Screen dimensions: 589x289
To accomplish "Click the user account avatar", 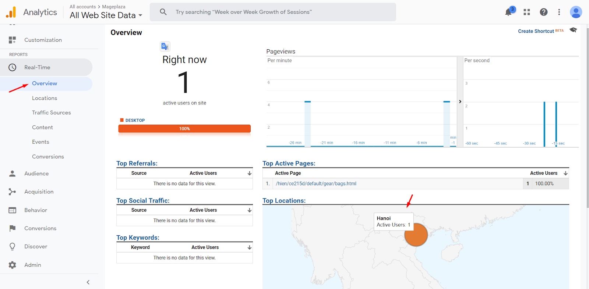I will pyautogui.click(x=576, y=12).
